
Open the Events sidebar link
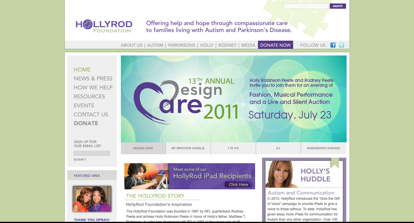pyautogui.click(x=84, y=105)
